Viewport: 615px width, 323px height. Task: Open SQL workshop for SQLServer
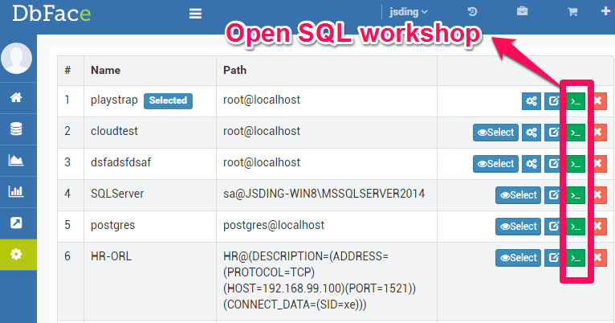pos(576,195)
